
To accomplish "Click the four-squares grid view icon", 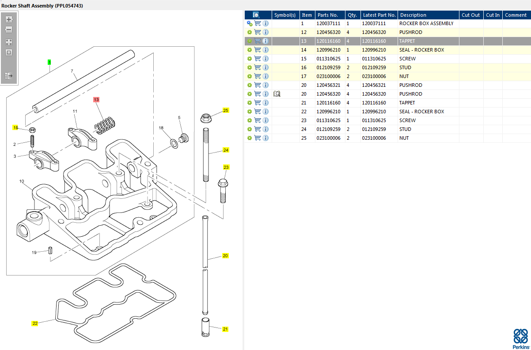I will click(9, 42).
